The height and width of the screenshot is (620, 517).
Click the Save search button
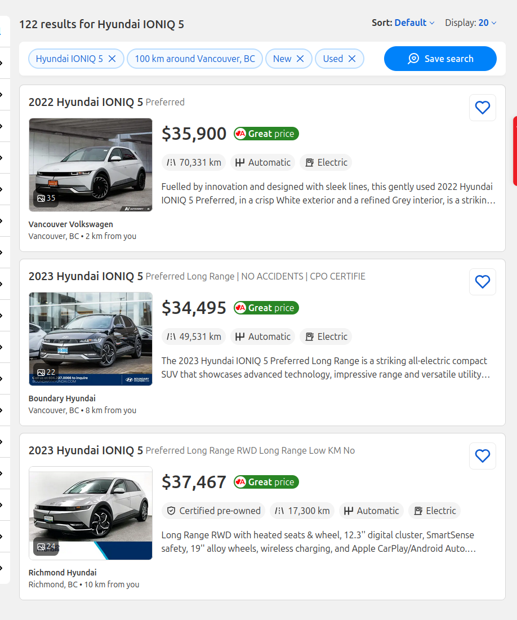(440, 59)
